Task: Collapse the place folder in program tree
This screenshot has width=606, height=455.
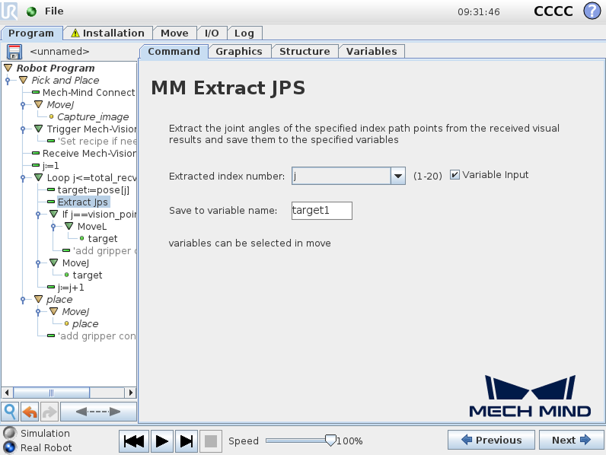Action: 38,299
